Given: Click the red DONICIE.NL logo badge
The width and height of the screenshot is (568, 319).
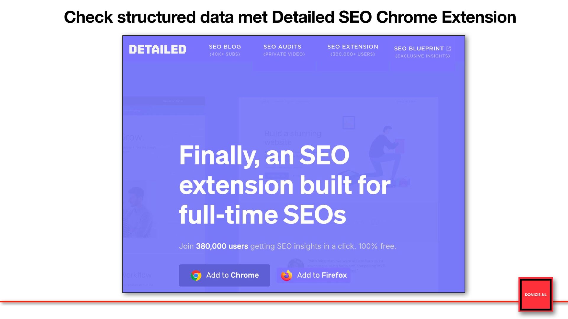Looking at the screenshot, I should pos(535,294).
